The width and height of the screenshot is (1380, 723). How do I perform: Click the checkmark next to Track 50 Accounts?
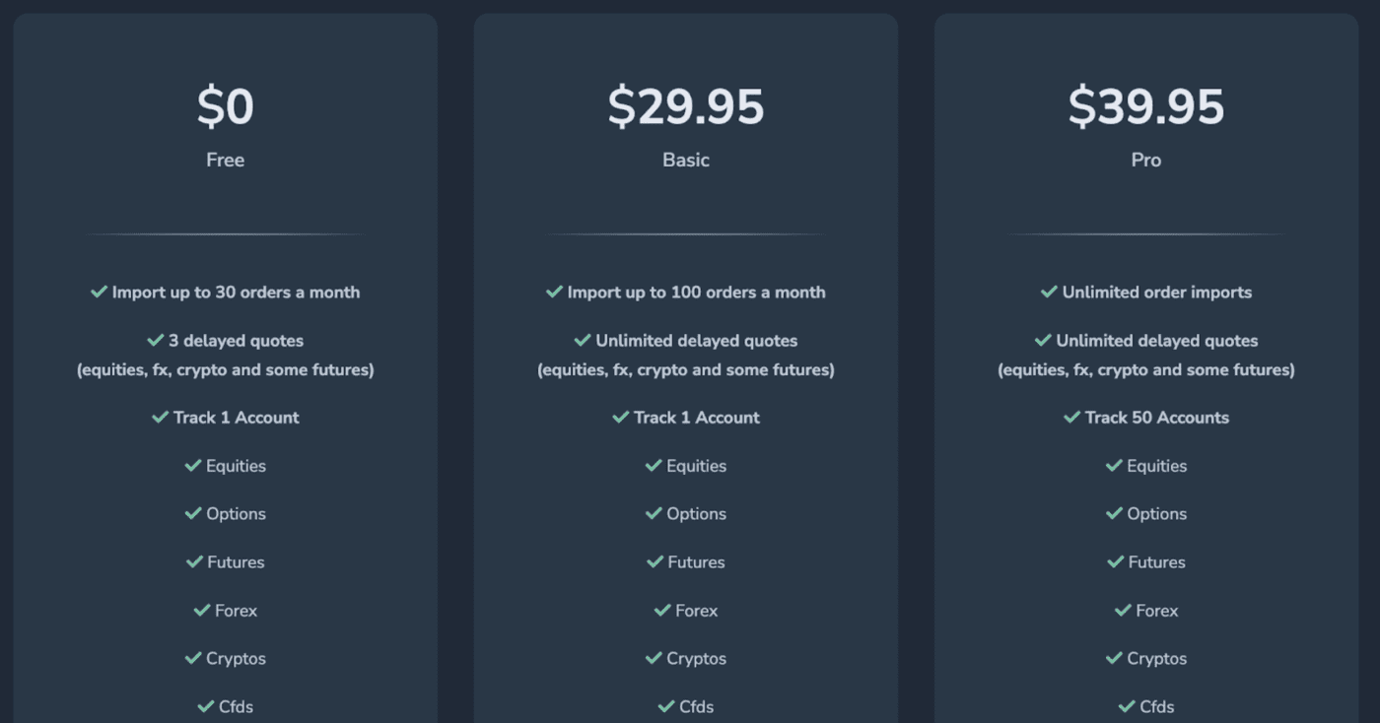click(1072, 418)
